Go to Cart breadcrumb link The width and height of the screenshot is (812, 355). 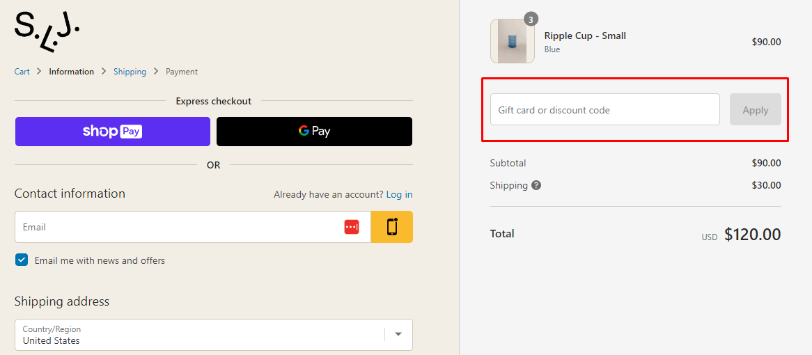click(x=22, y=72)
